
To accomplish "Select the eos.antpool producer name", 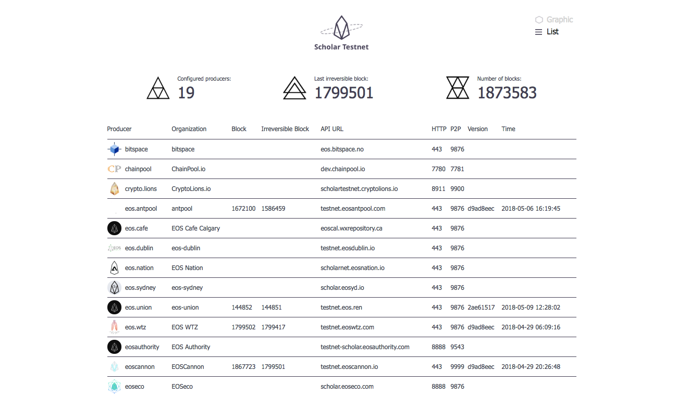I will click(x=141, y=209).
